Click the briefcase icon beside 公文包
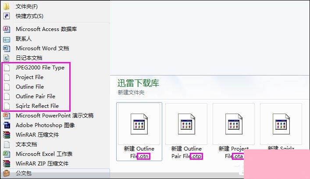This screenshot has height=179, width=310. click(7, 173)
